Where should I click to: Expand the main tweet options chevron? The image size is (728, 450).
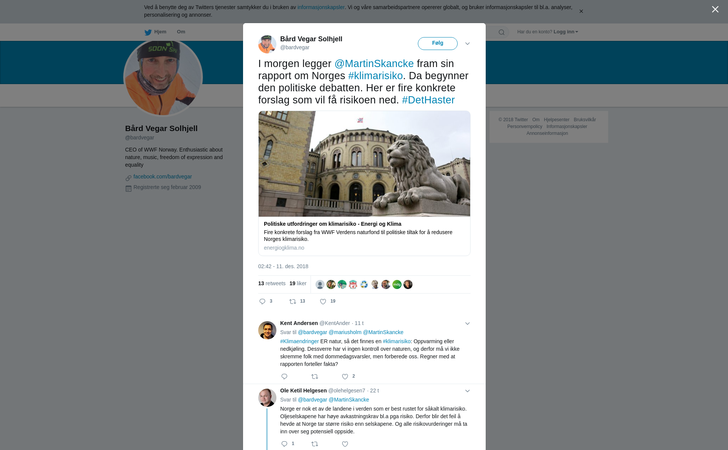tap(468, 44)
